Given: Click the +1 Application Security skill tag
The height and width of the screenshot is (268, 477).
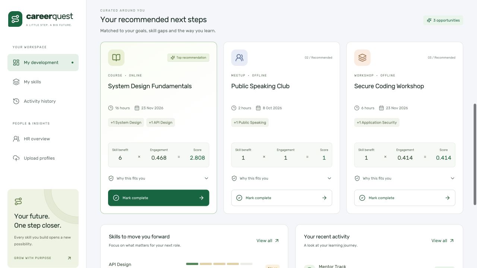Looking at the screenshot, I should (377, 122).
